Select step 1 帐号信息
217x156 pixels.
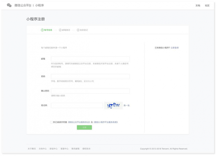click(x=47, y=30)
